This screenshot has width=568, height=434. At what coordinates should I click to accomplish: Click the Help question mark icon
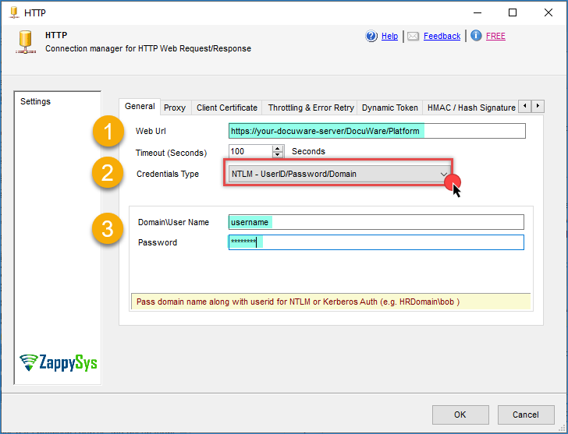(371, 36)
